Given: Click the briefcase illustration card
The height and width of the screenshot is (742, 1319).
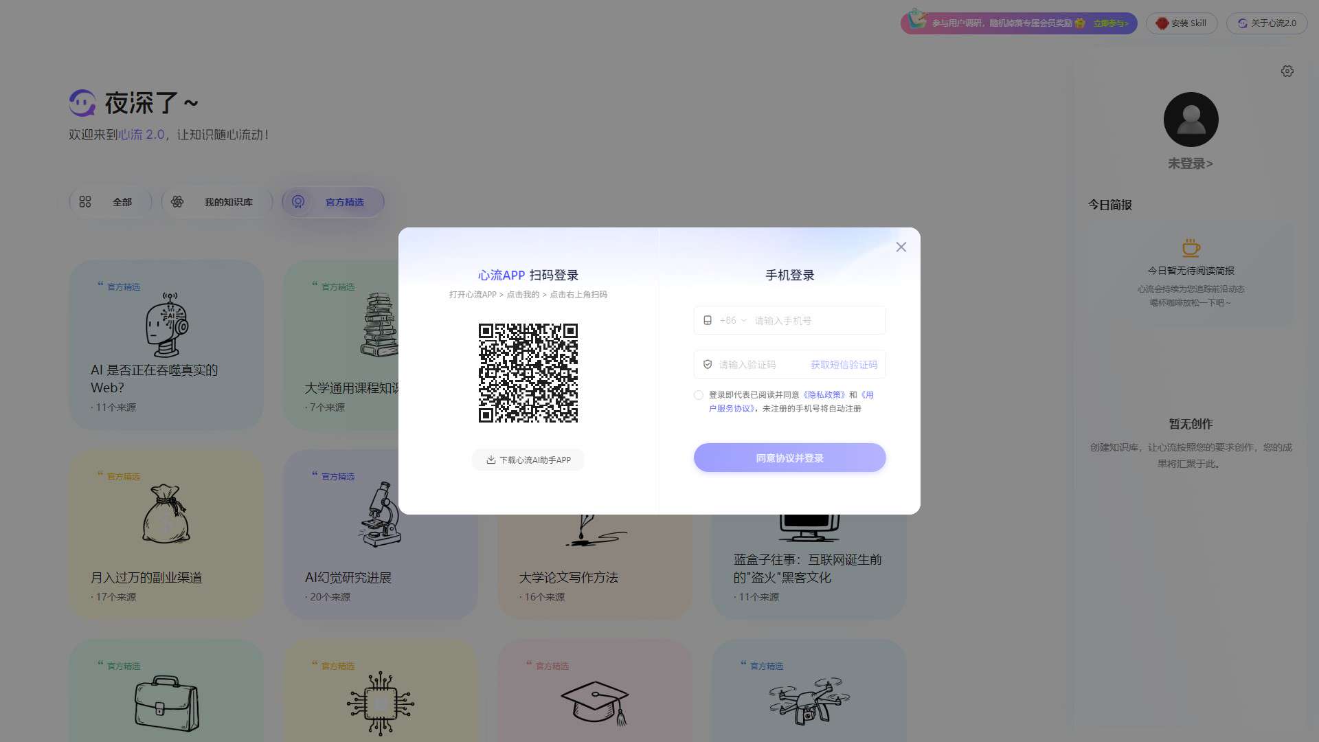Looking at the screenshot, I should click(166, 691).
